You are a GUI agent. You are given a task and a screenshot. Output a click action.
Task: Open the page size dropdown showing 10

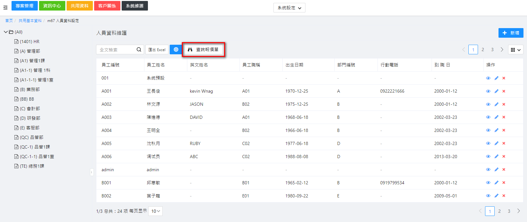tap(156, 211)
